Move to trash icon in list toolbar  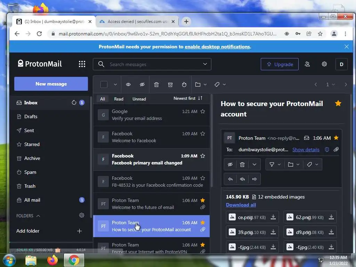point(156,84)
